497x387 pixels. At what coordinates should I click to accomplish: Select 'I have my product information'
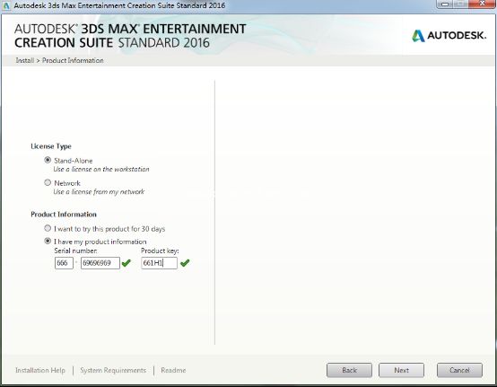(48, 242)
